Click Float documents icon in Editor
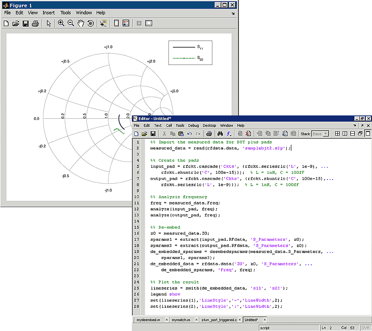The width and height of the screenshot is (372, 331). click(360, 134)
